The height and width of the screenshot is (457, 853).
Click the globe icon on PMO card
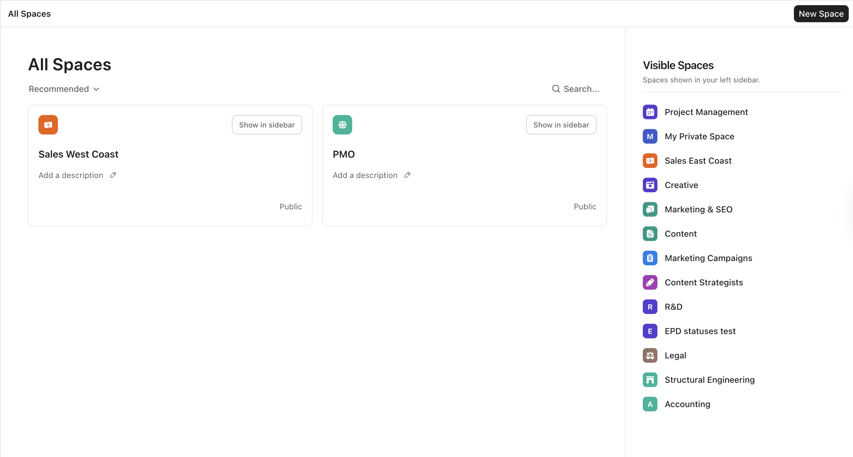[342, 125]
